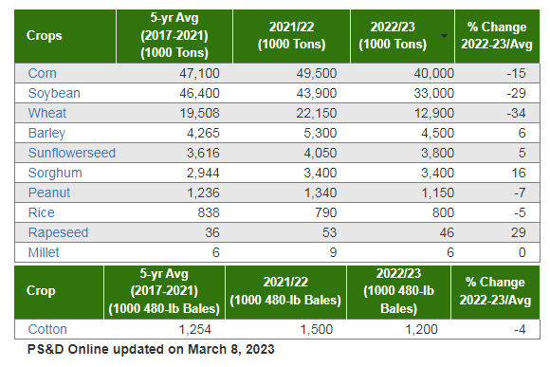Viewport: 550px width, 367px height.
Task: Select the Barley link
Action: point(46,133)
